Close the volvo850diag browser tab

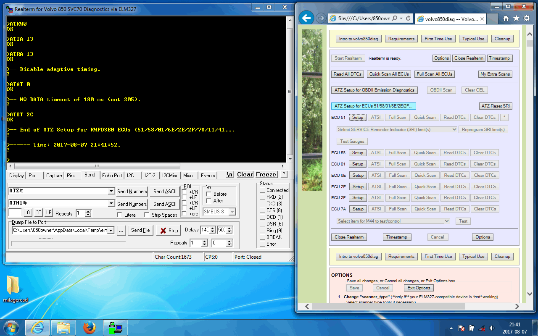pyautogui.click(x=482, y=19)
